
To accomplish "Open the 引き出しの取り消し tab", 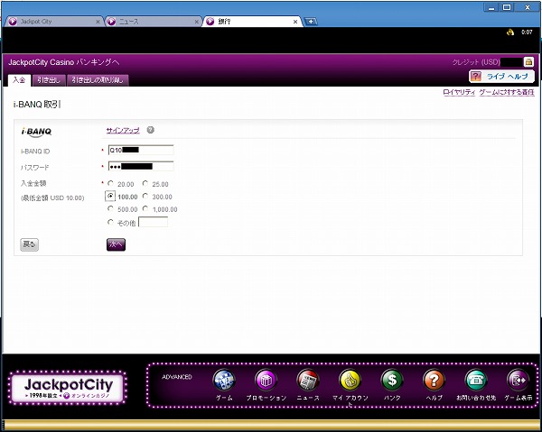I will point(98,80).
